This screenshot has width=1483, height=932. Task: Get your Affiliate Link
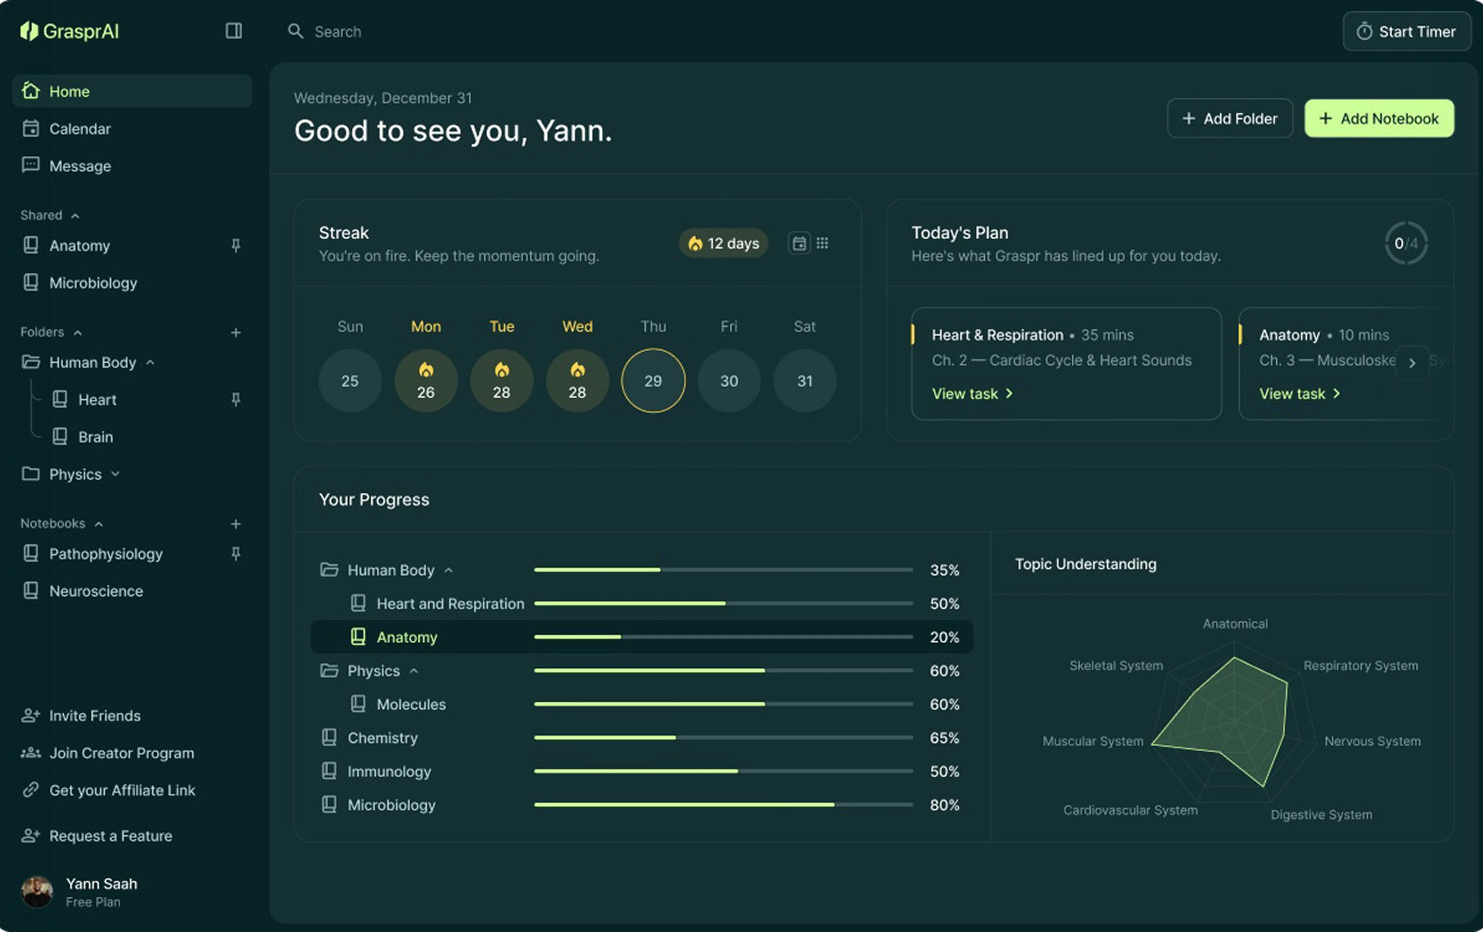108,790
